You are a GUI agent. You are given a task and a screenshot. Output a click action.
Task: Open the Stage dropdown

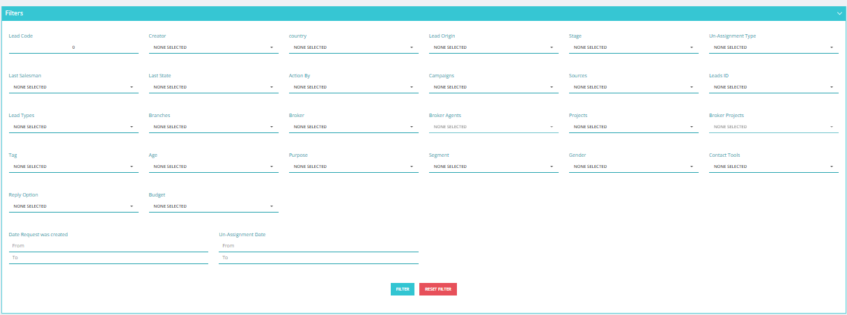(634, 47)
